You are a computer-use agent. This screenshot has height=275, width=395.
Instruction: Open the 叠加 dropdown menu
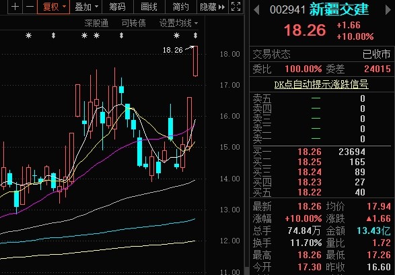(x=86, y=7)
